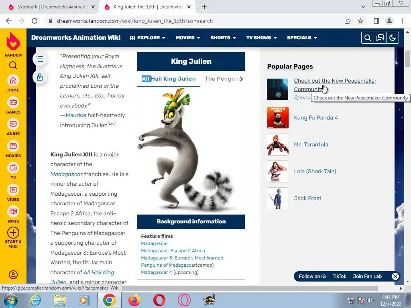Select the King Julien the 13th browser tab
This screenshot has width=411, height=308.
[148, 7]
